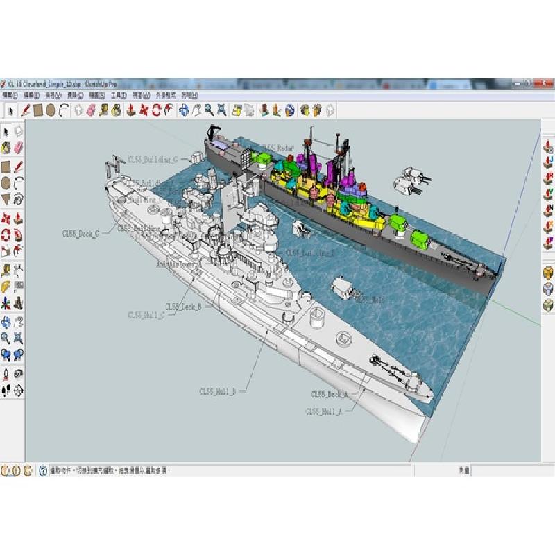Open the 說明(H) Help menu

tap(189, 95)
